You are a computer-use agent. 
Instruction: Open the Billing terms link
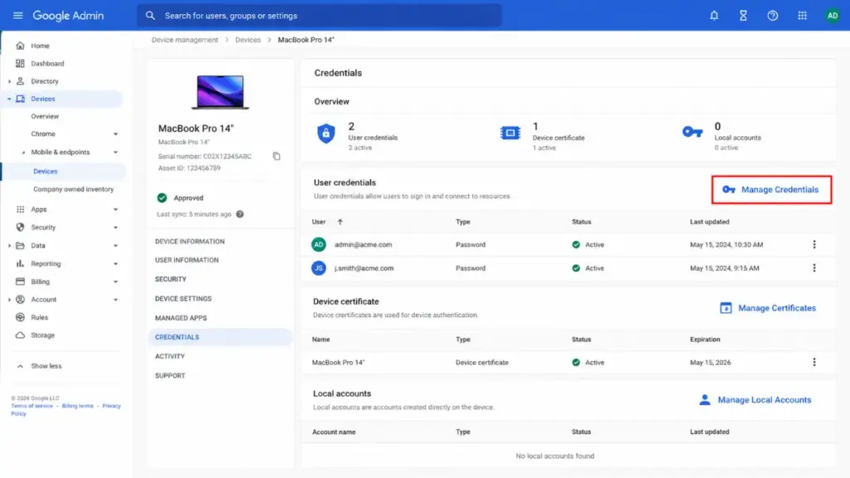(77, 406)
